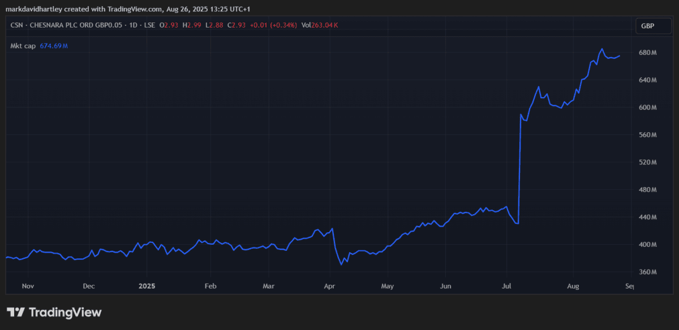The width and height of the screenshot is (679, 330).
Task: Select the 2025 label on time axis
Action: 147,286
